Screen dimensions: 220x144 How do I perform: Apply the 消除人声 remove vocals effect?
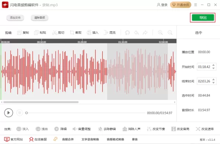point(132,129)
